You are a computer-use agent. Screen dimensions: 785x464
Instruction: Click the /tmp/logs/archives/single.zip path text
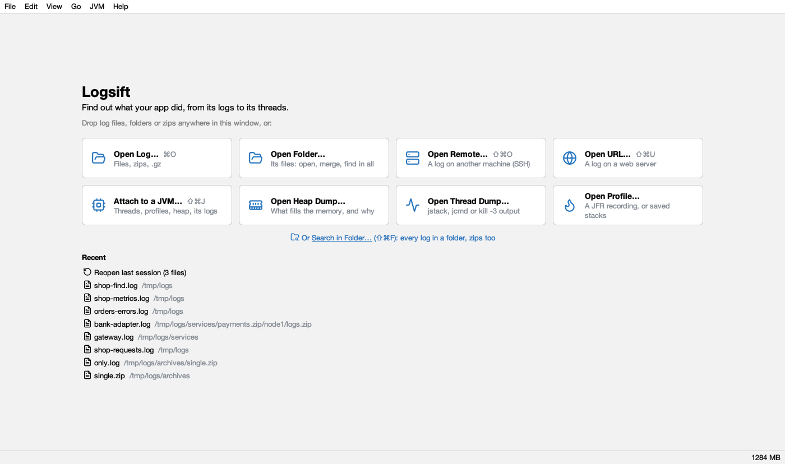pos(170,363)
